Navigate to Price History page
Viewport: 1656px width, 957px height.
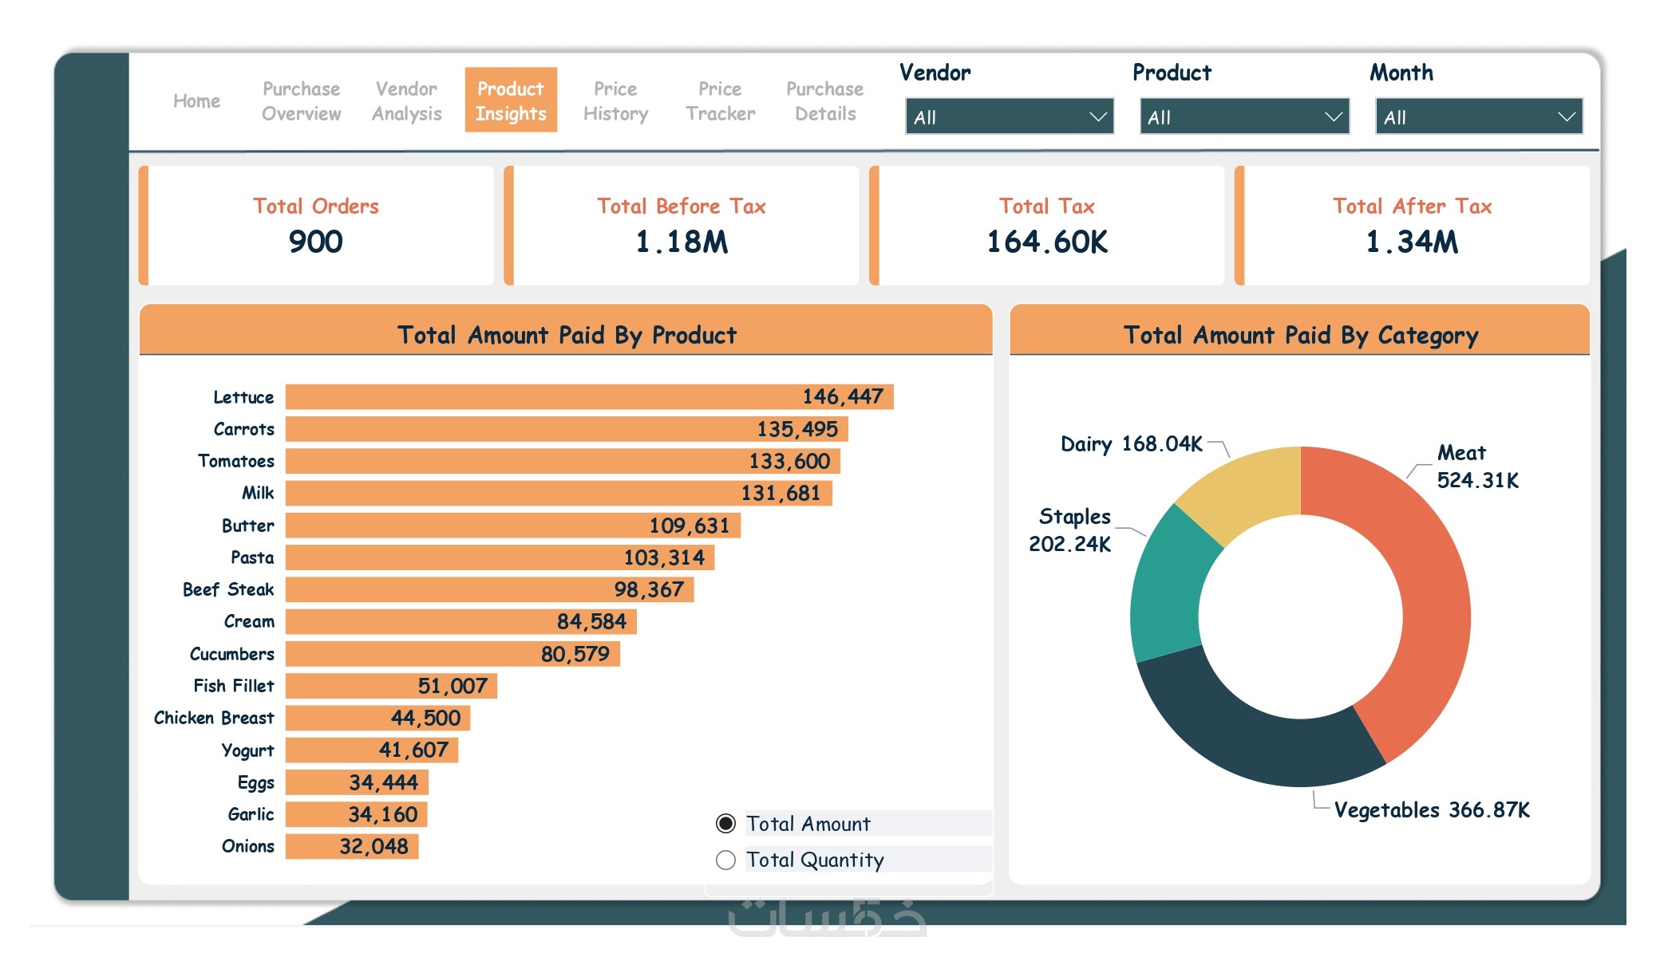[x=615, y=100]
